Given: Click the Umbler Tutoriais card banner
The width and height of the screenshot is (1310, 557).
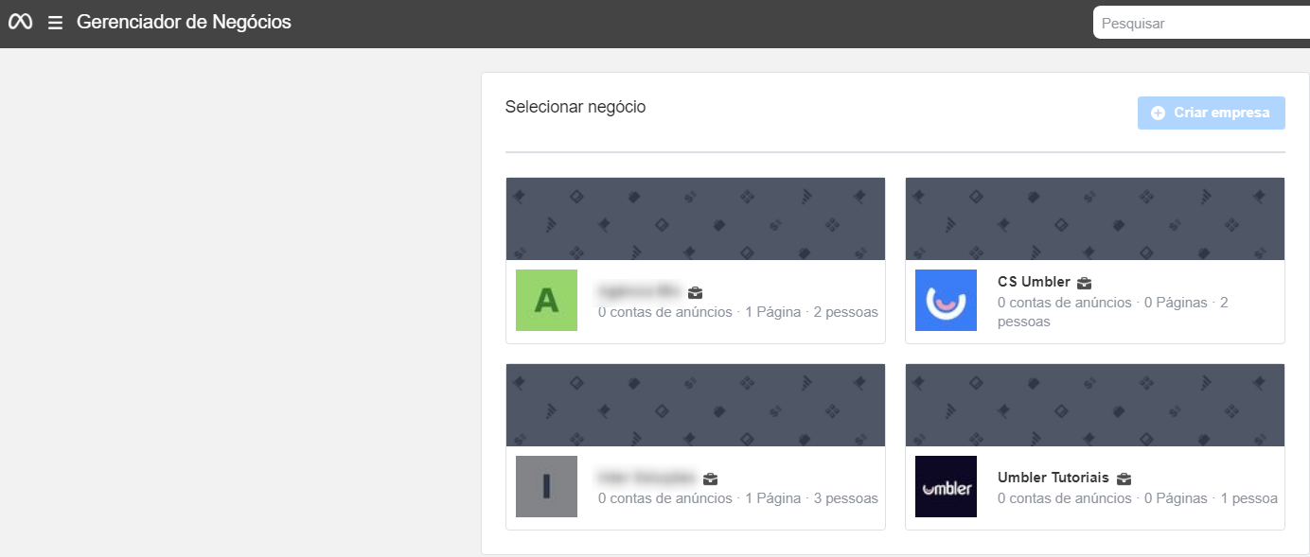Looking at the screenshot, I should pos(1094,405).
